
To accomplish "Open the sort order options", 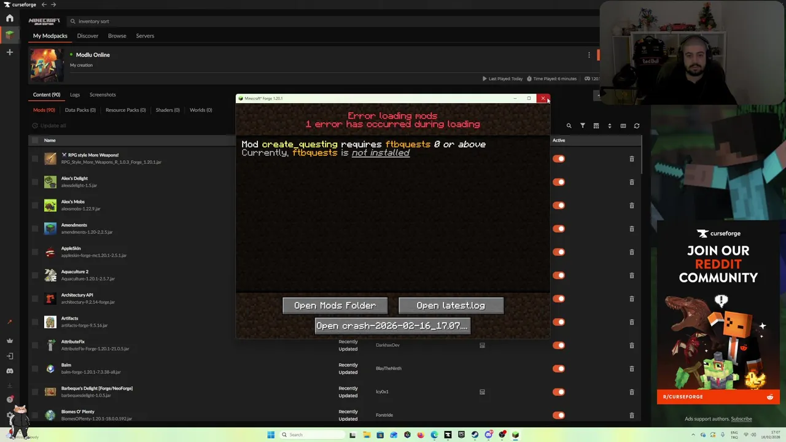I will pos(609,126).
